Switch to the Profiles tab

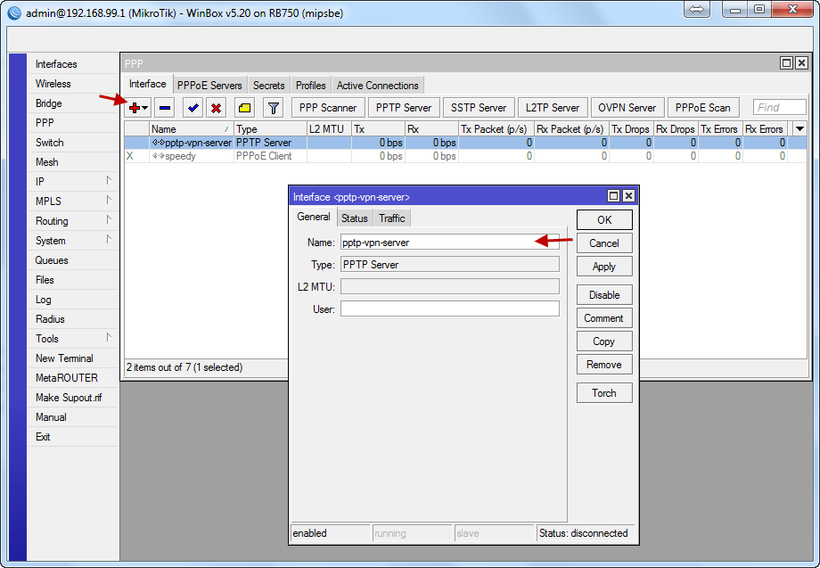pos(311,86)
